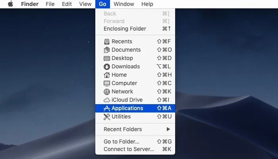Select the highlighted Applications label
This screenshot has height=159, width=278.
(x=127, y=108)
